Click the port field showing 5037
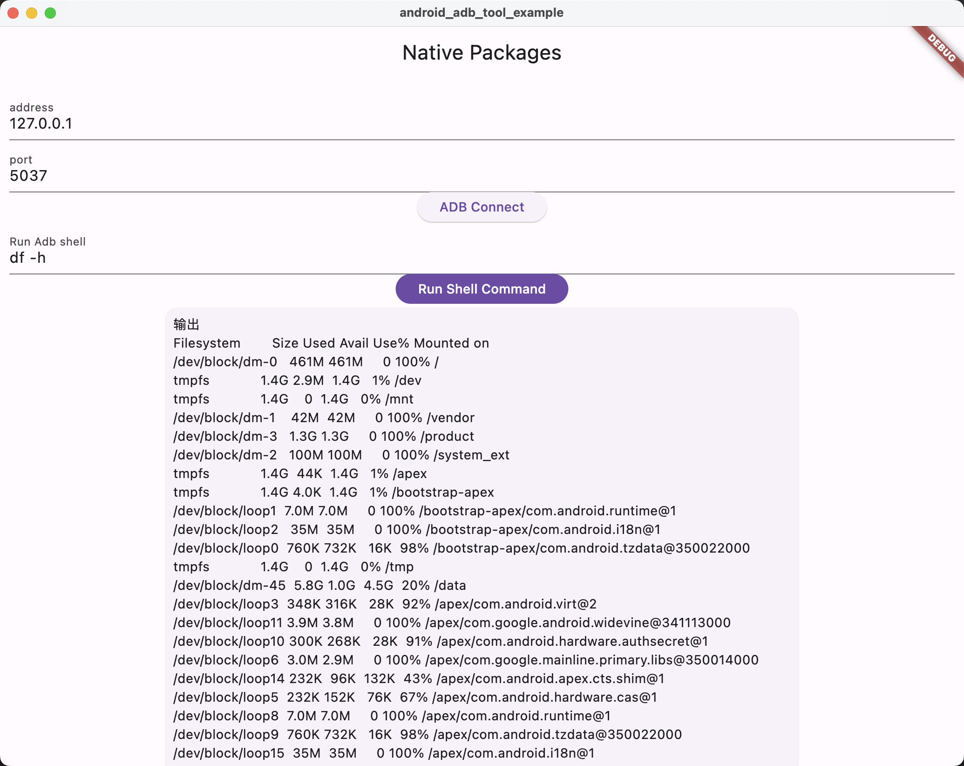 (x=482, y=176)
